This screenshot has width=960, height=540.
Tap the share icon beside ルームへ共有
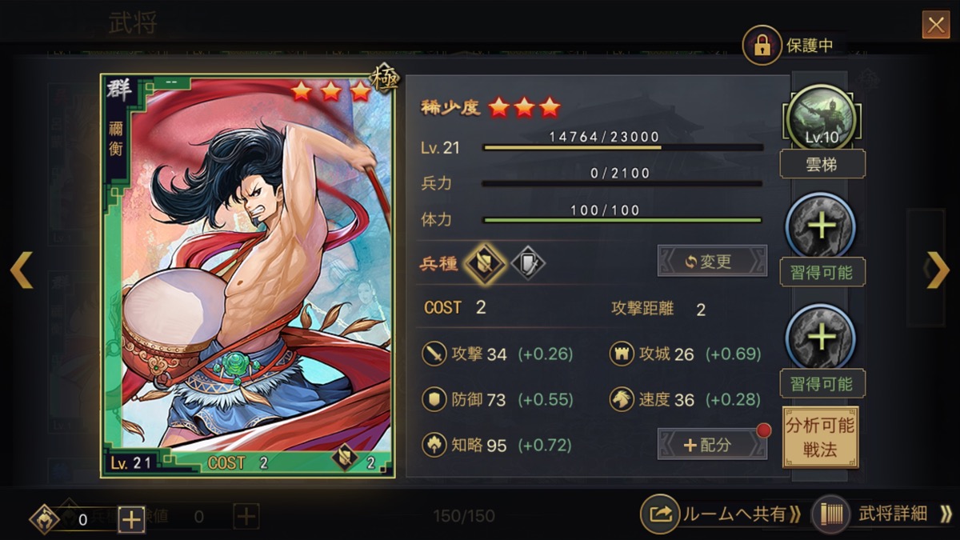(x=660, y=514)
